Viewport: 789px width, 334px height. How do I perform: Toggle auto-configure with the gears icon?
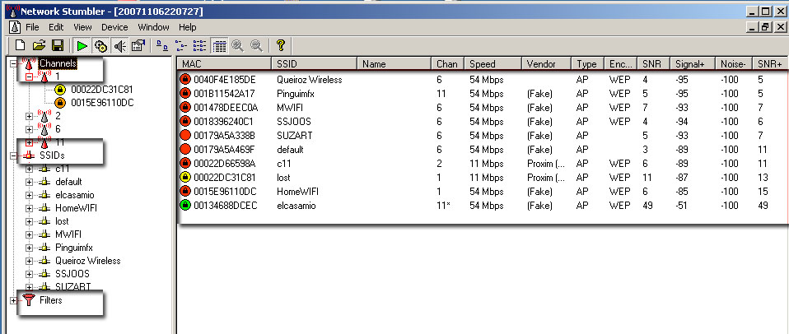point(100,46)
